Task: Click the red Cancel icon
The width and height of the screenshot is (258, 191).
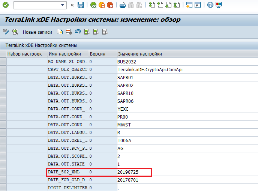Action: click(x=110, y=5)
